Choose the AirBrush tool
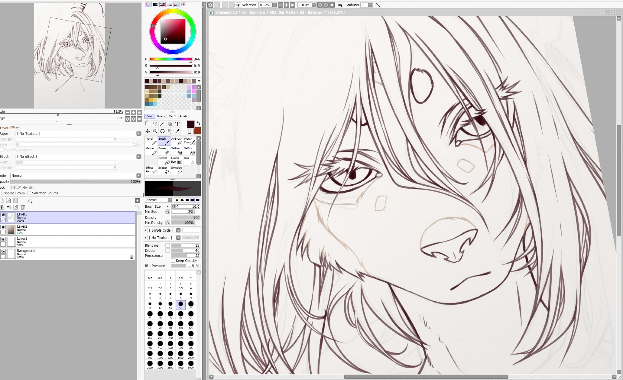623x380 pixels. (177, 141)
